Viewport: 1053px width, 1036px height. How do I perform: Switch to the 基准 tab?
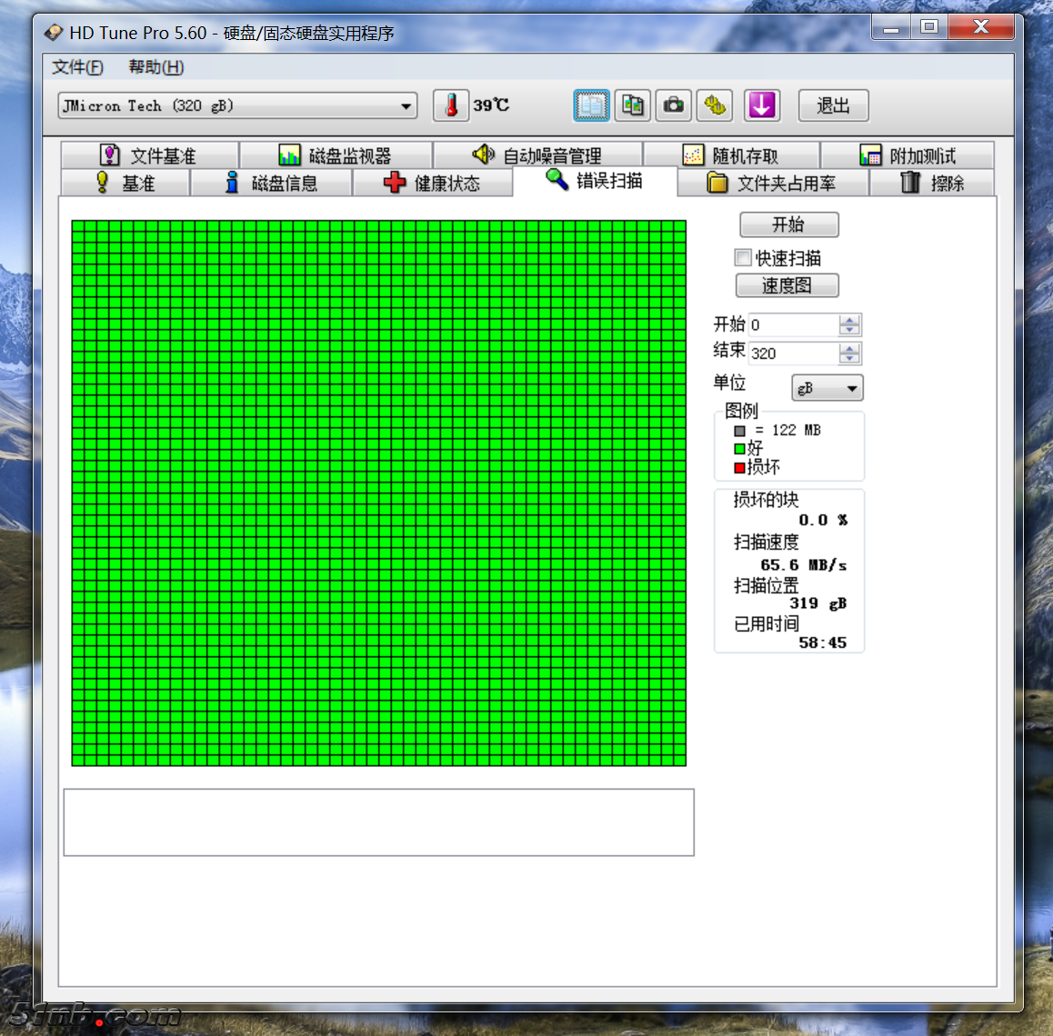125,183
